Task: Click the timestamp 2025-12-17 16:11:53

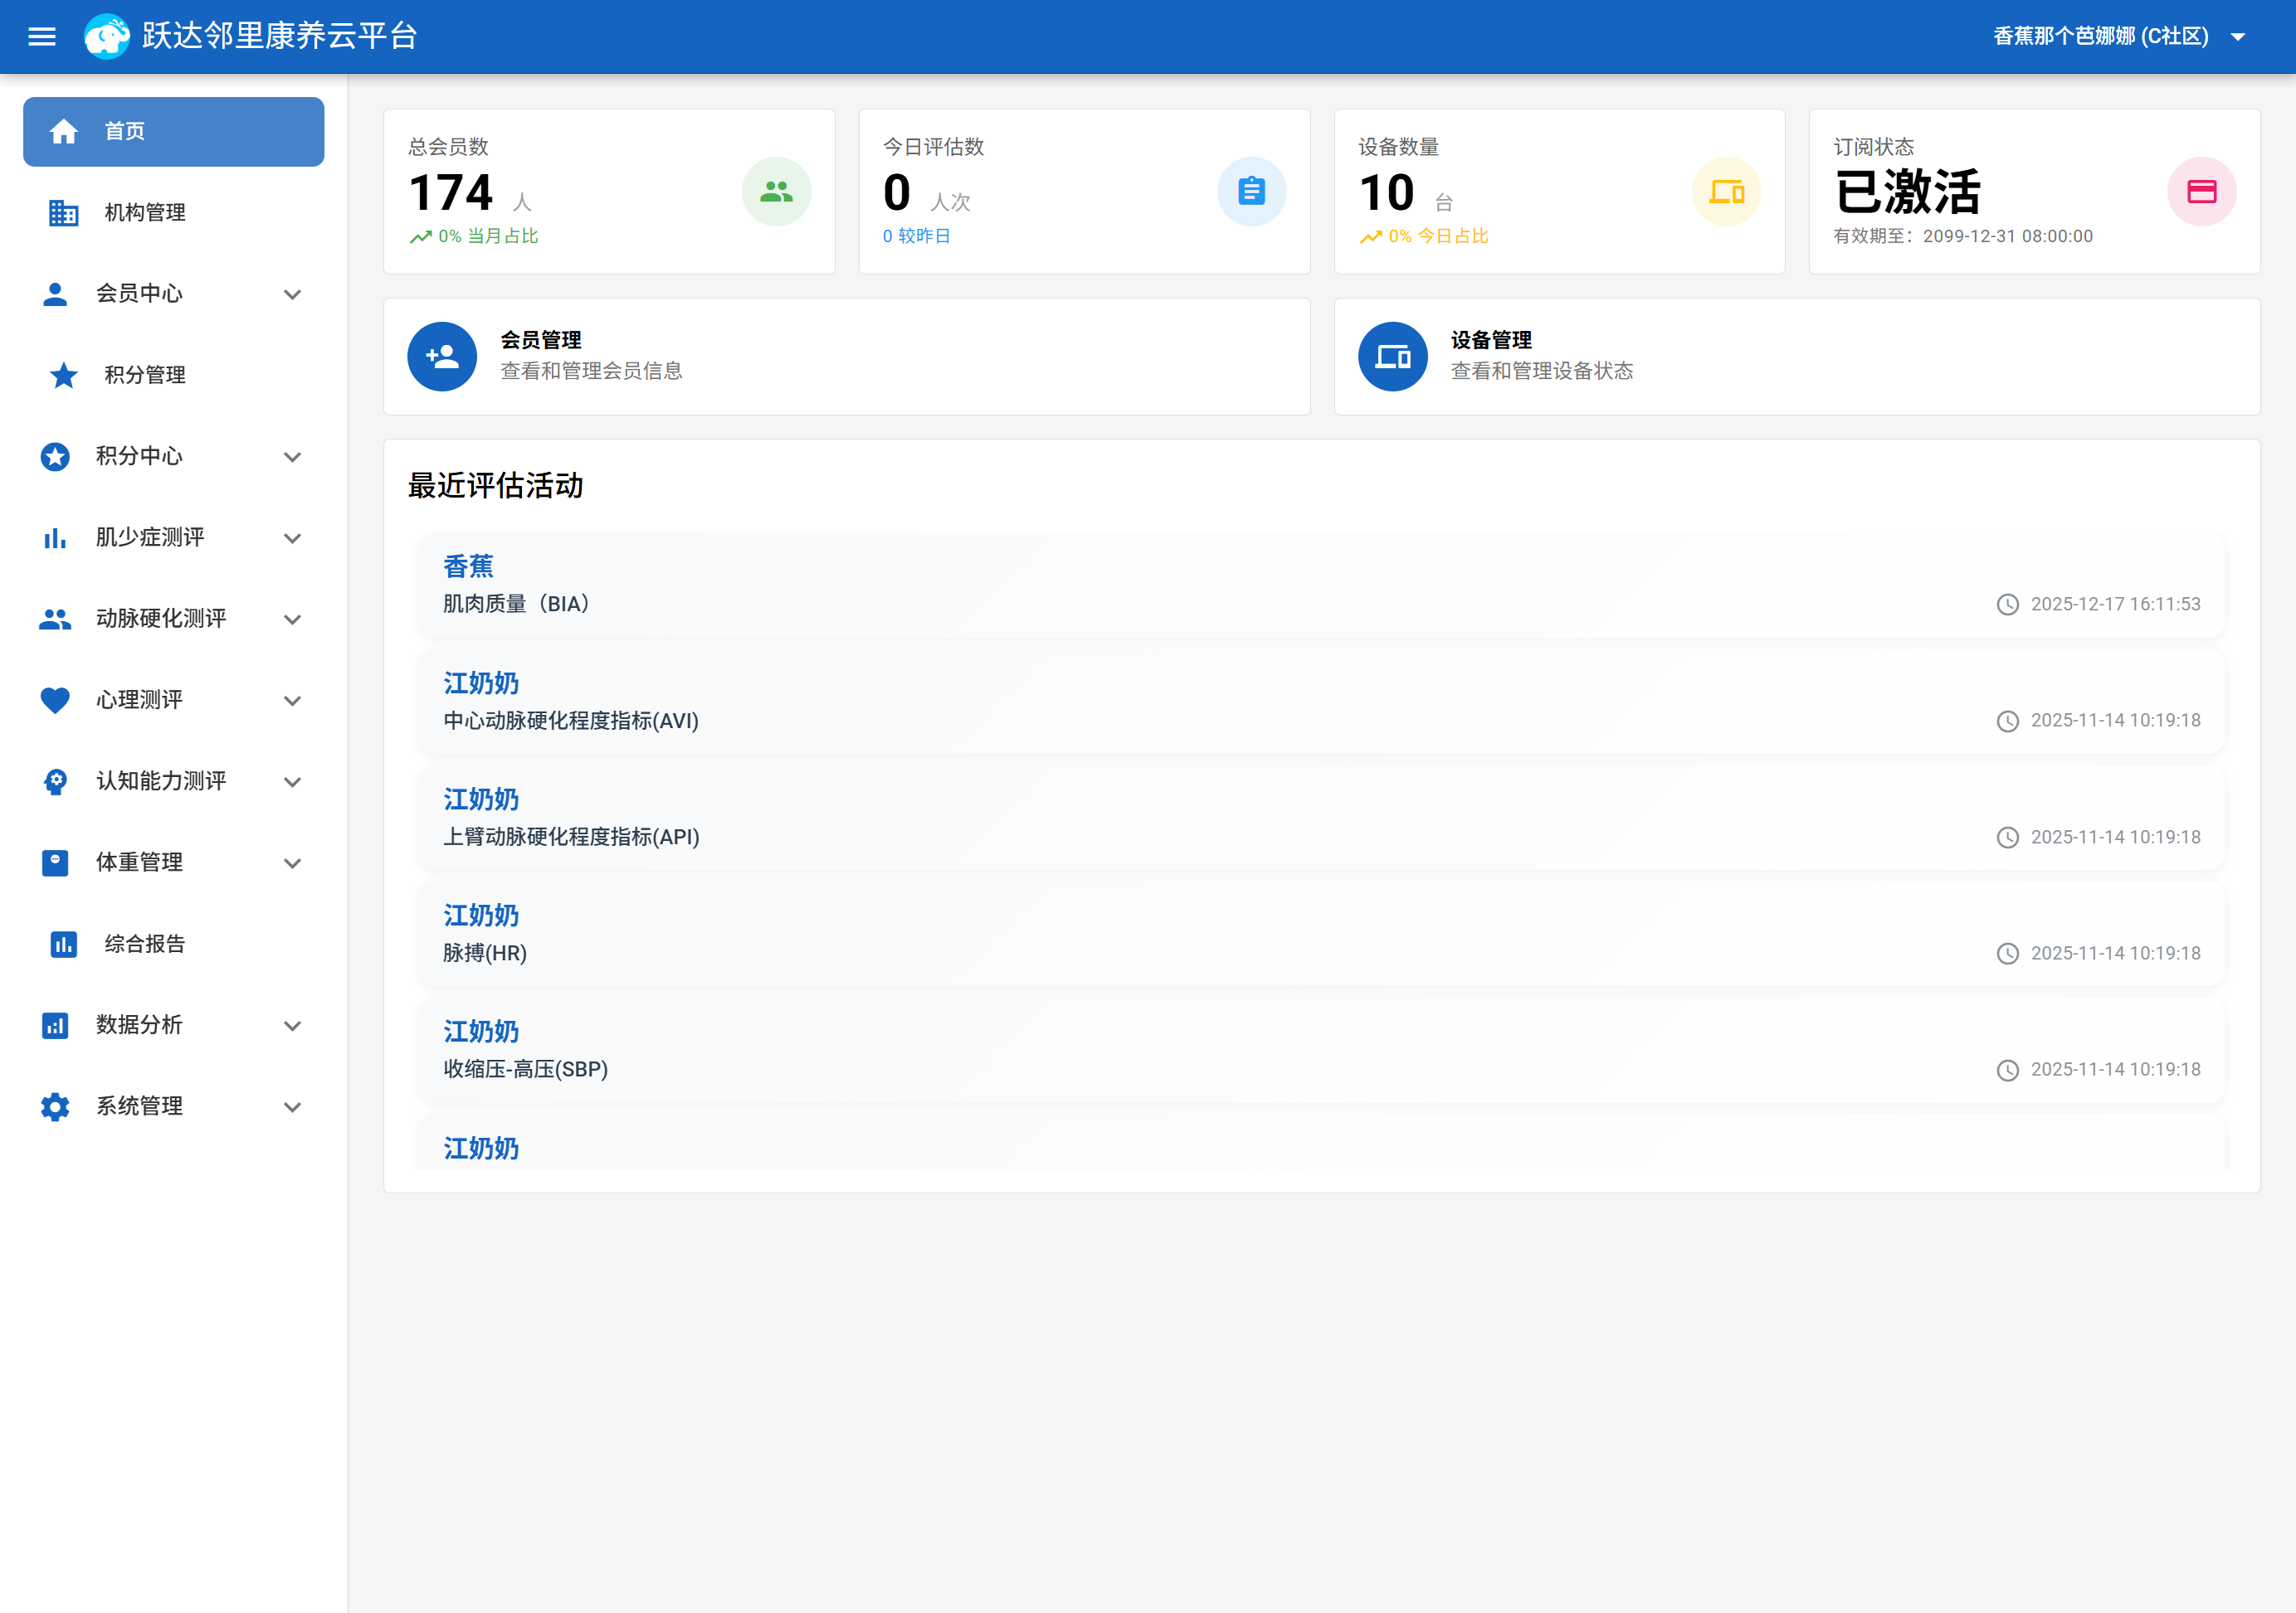Action: pyautogui.click(x=2115, y=605)
